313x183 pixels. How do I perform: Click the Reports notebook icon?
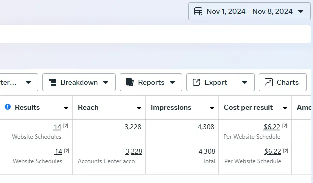130,82
